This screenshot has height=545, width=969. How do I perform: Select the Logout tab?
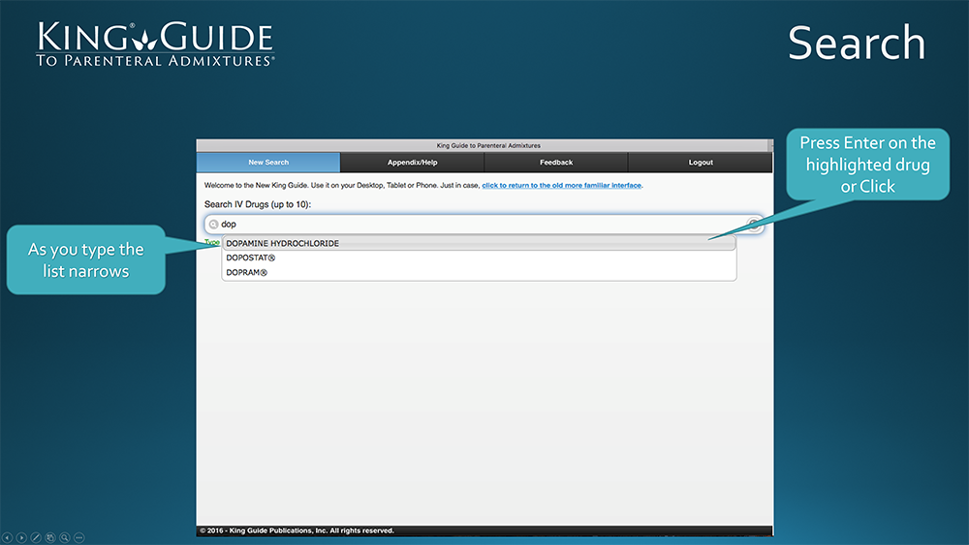click(x=701, y=163)
